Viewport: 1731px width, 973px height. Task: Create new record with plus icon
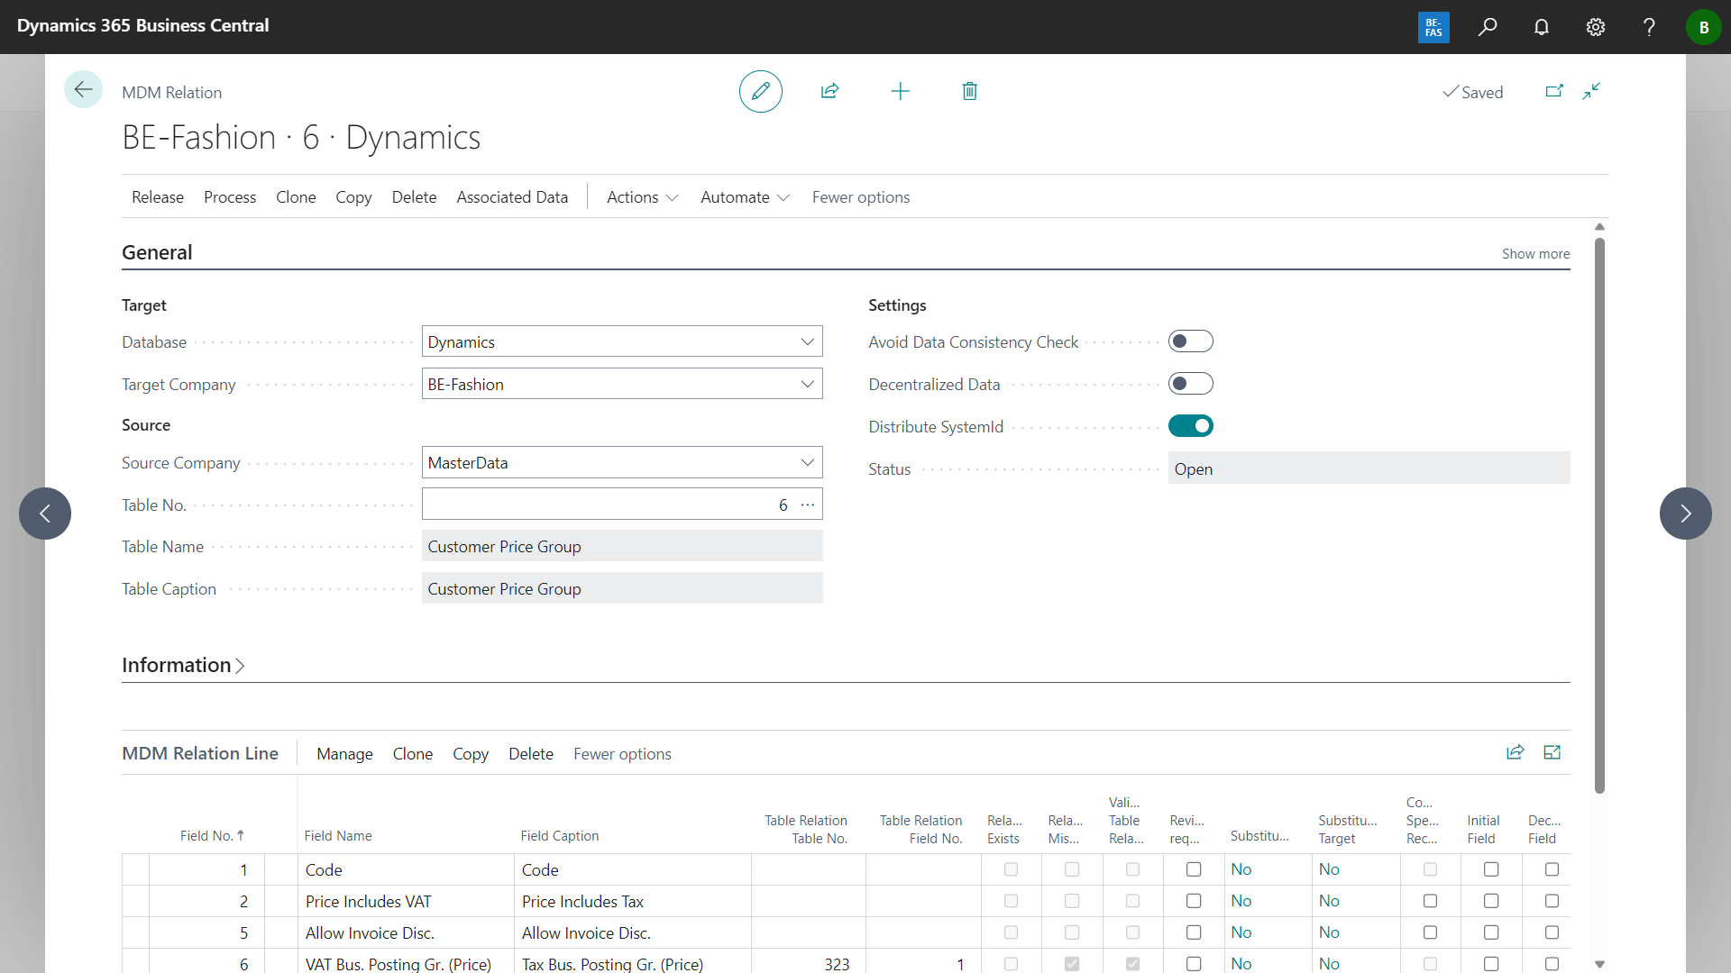point(900,91)
